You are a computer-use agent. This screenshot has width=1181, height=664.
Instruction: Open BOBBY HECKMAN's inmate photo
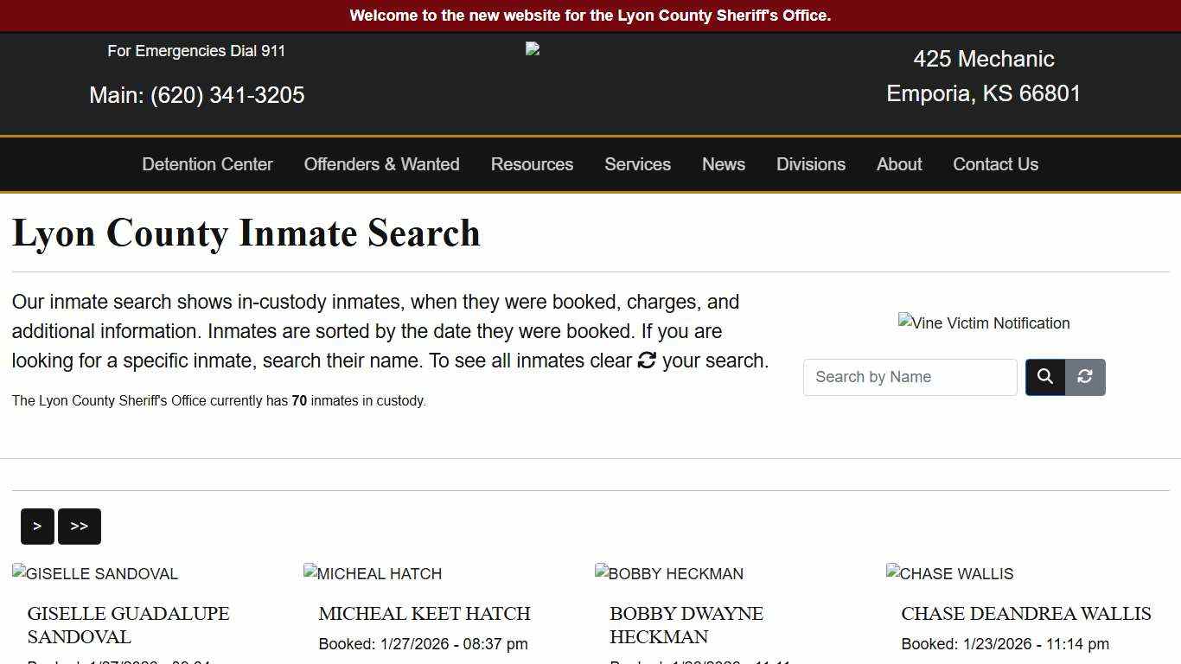[668, 573]
